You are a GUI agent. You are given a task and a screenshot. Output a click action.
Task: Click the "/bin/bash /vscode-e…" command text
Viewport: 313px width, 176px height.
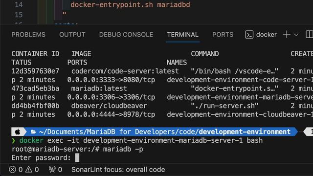pyautogui.click(x=235, y=71)
